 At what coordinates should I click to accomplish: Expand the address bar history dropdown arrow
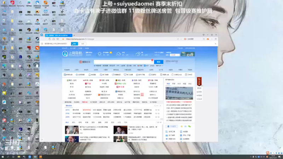[181, 39]
